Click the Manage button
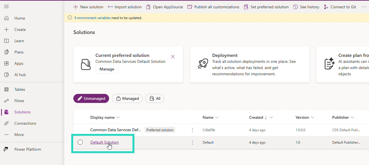Viewport: 369px width, 165px height. pos(107,69)
